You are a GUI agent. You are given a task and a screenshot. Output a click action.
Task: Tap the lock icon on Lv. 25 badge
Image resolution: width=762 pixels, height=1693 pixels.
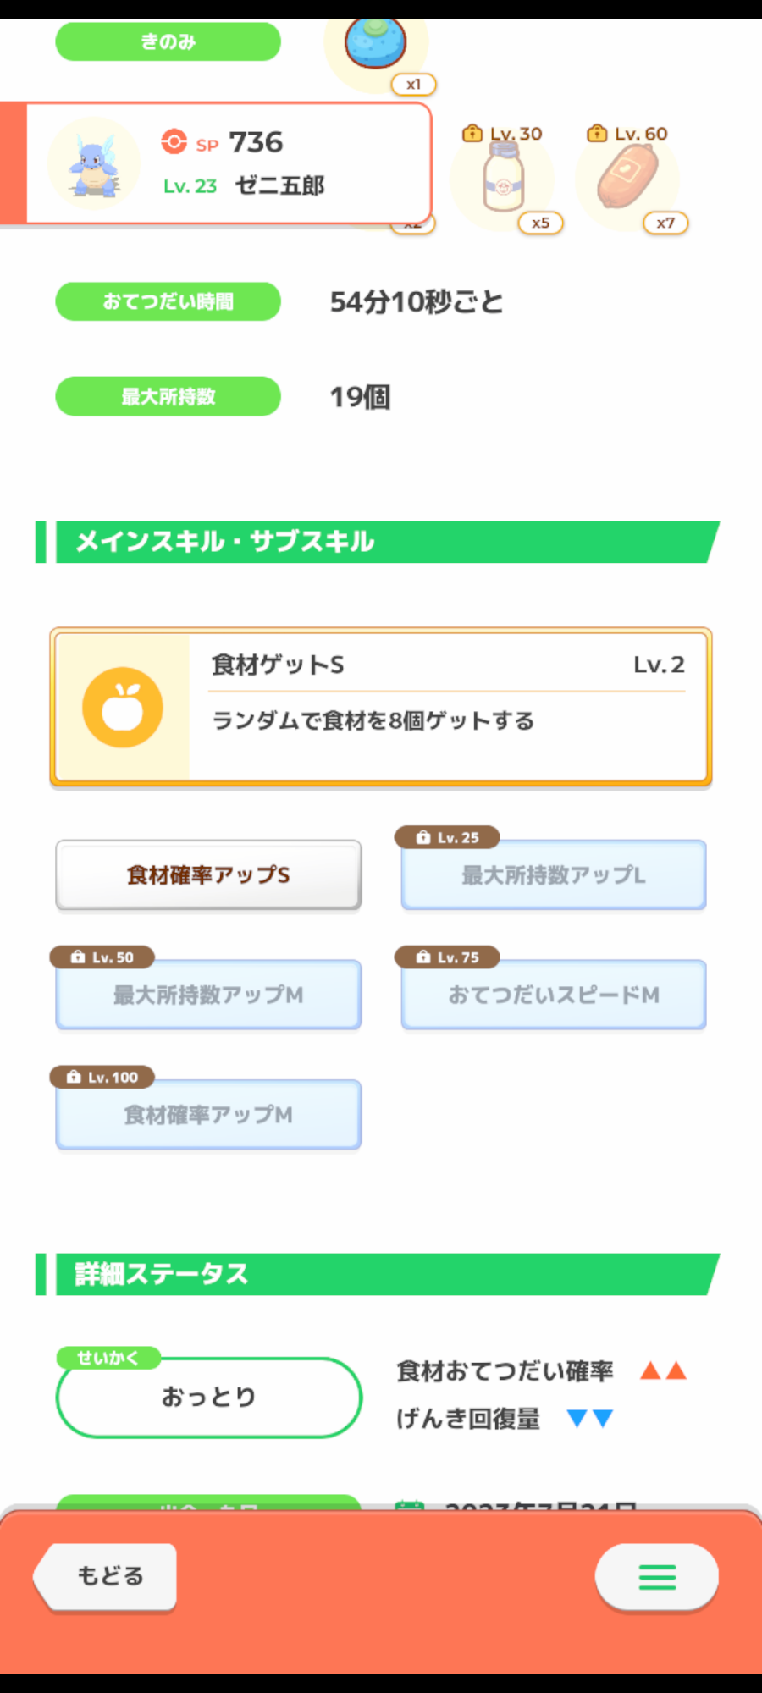423,837
